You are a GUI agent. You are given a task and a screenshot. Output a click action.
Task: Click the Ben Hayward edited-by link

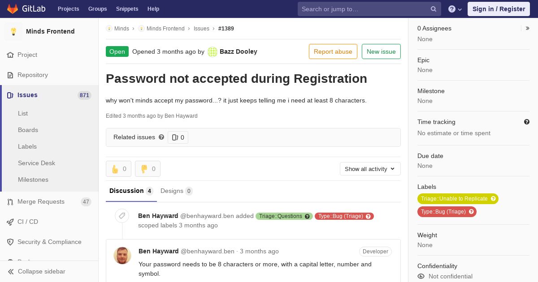click(181, 115)
